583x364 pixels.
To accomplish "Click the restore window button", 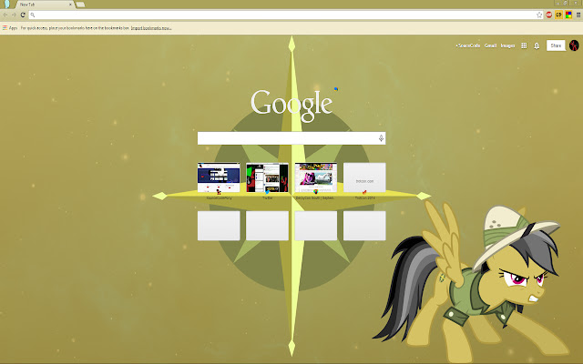I will (x=566, y=3).
